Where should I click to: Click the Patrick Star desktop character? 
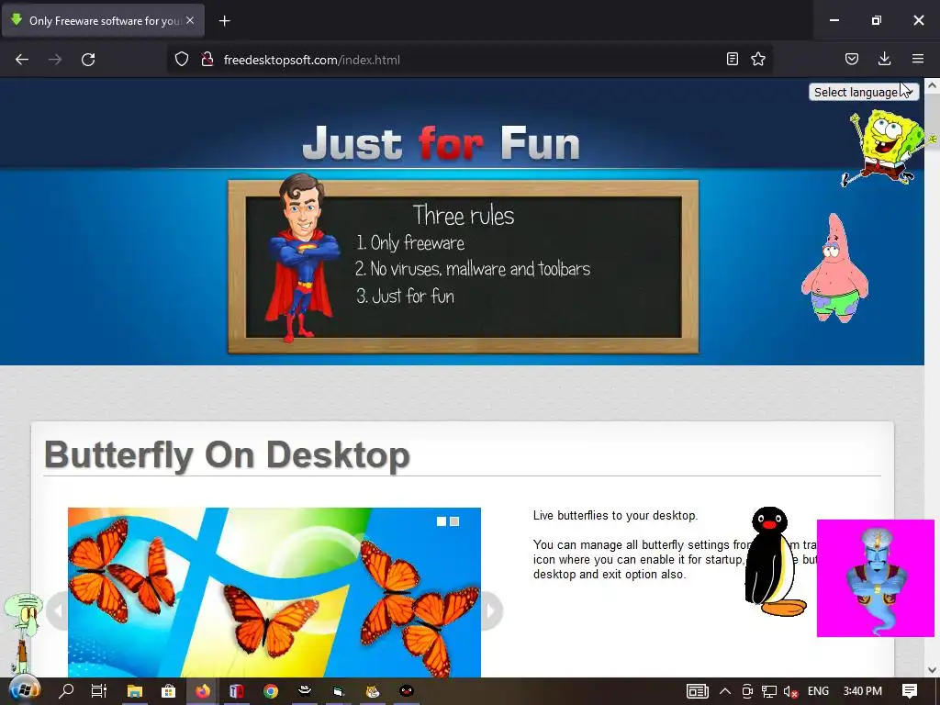pos(834,269)
